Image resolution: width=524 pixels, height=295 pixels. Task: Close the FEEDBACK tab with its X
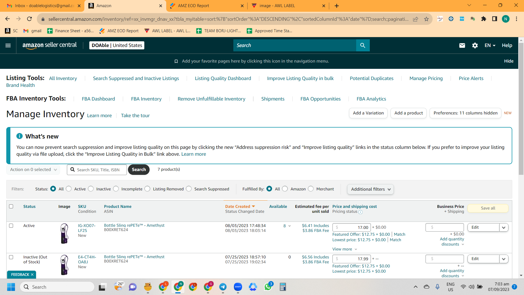click(x=32, y=275)
